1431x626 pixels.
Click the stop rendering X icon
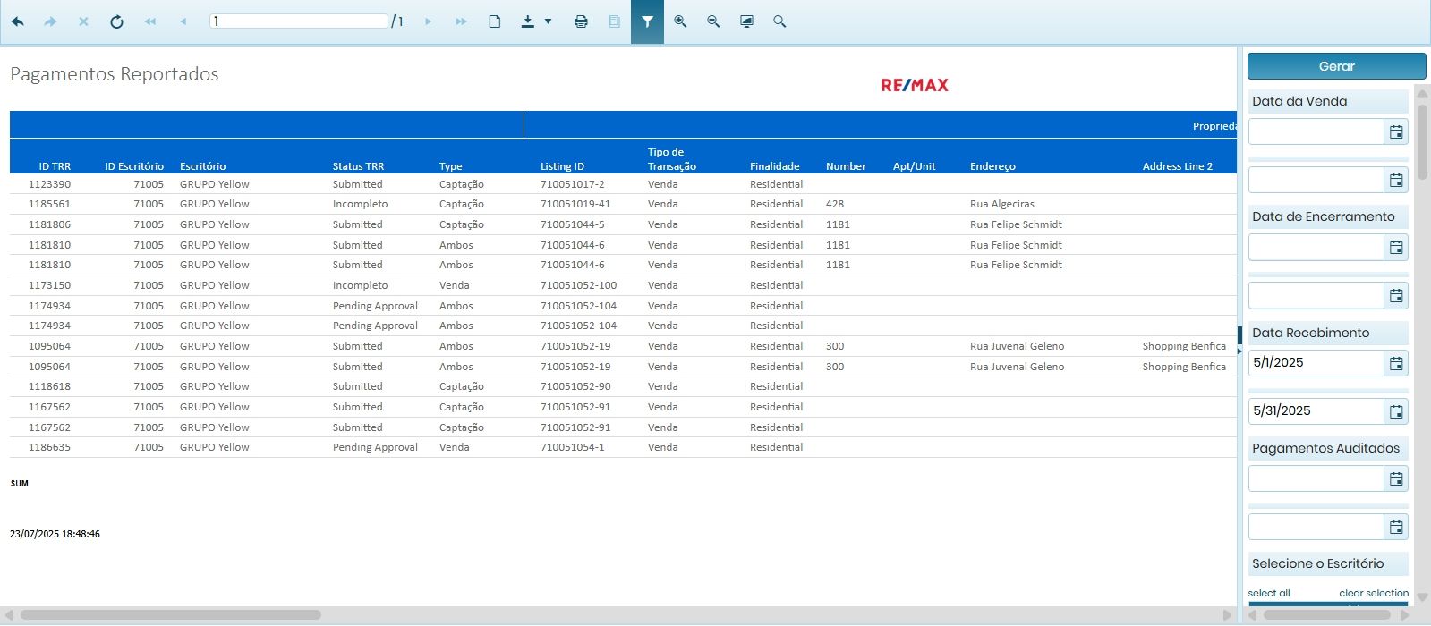coord(83,21)
